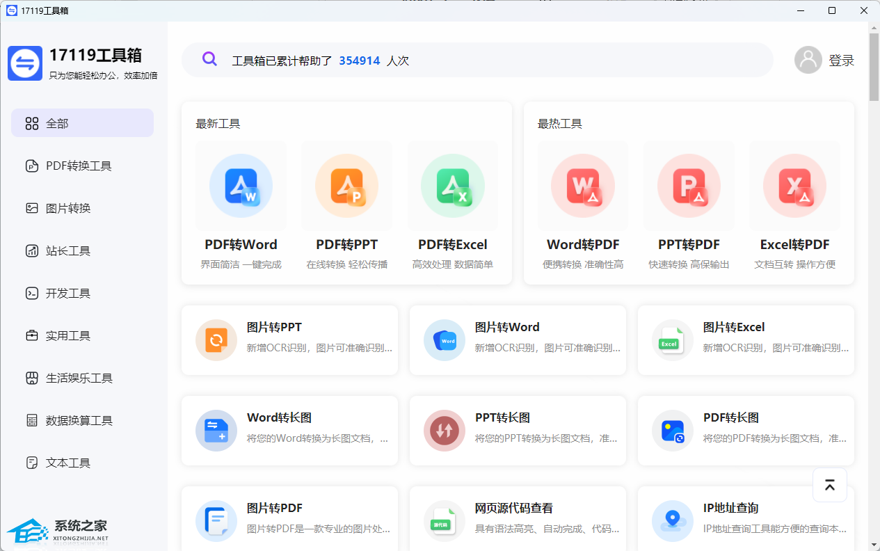The image size is (880, 551).
Task: Click the vertical scrollbar thumb
Action: point(874,67)
